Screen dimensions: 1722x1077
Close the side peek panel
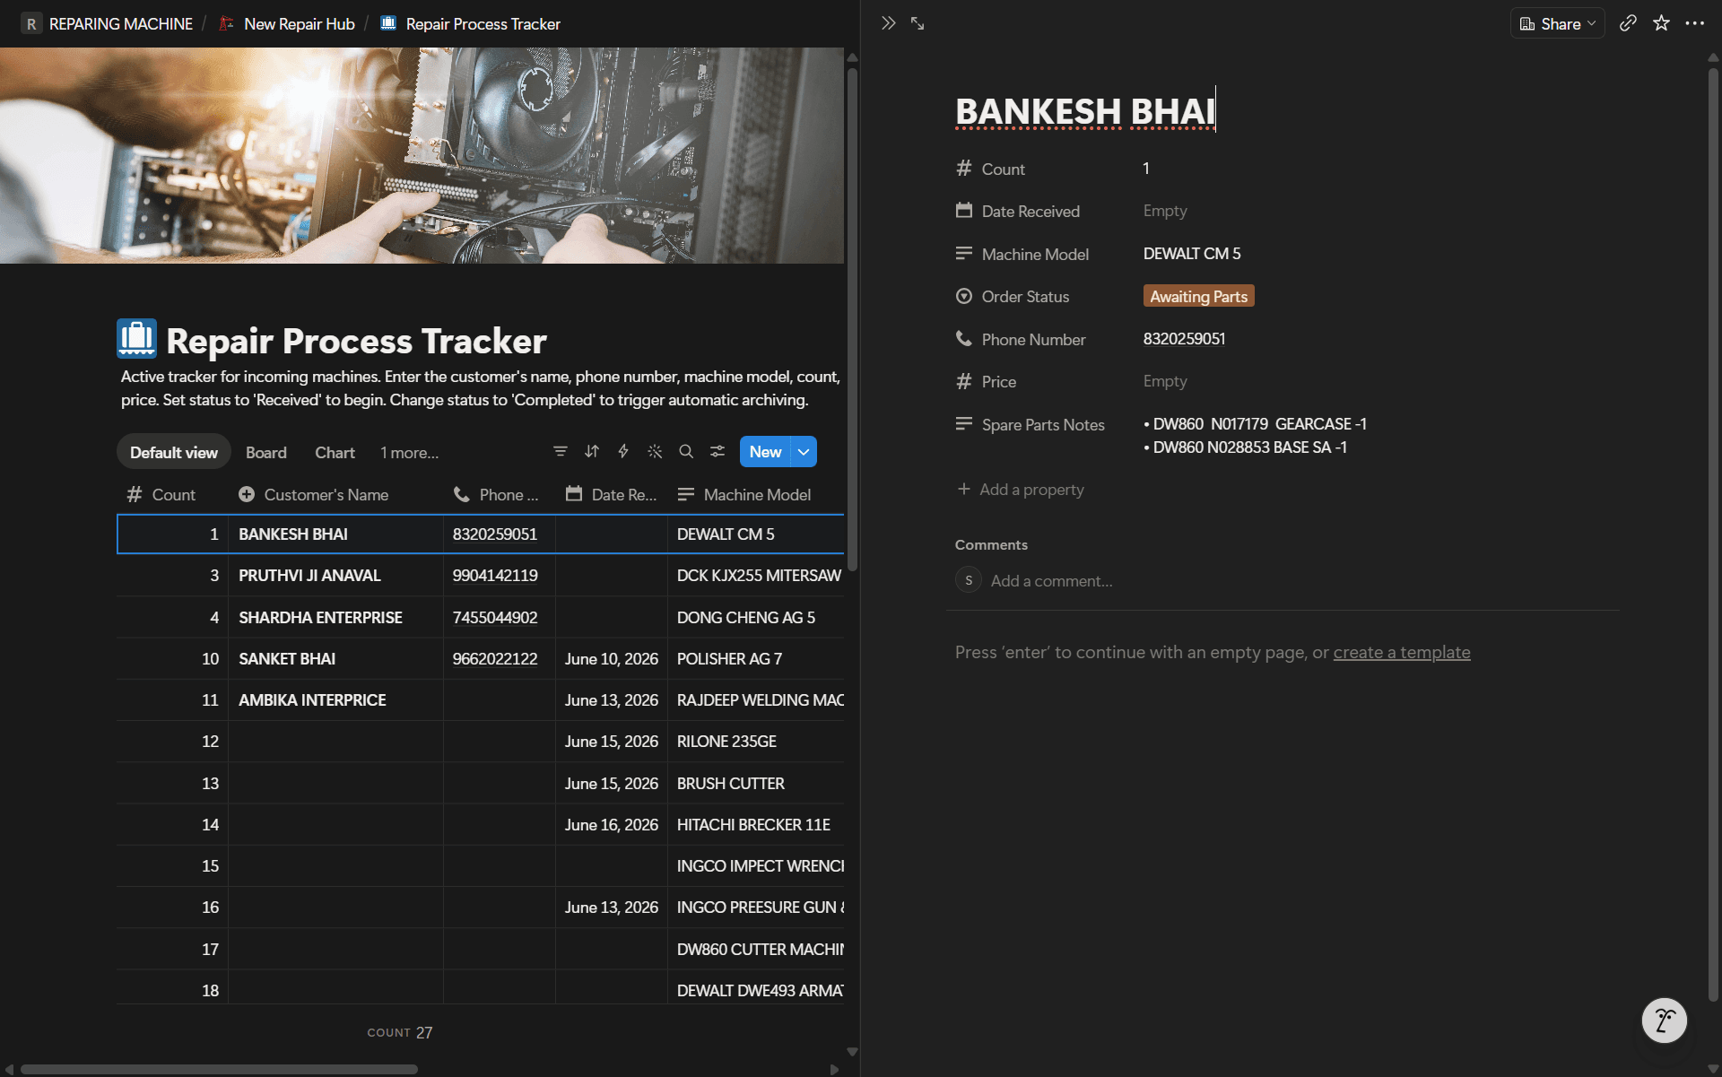click(888, 23)
